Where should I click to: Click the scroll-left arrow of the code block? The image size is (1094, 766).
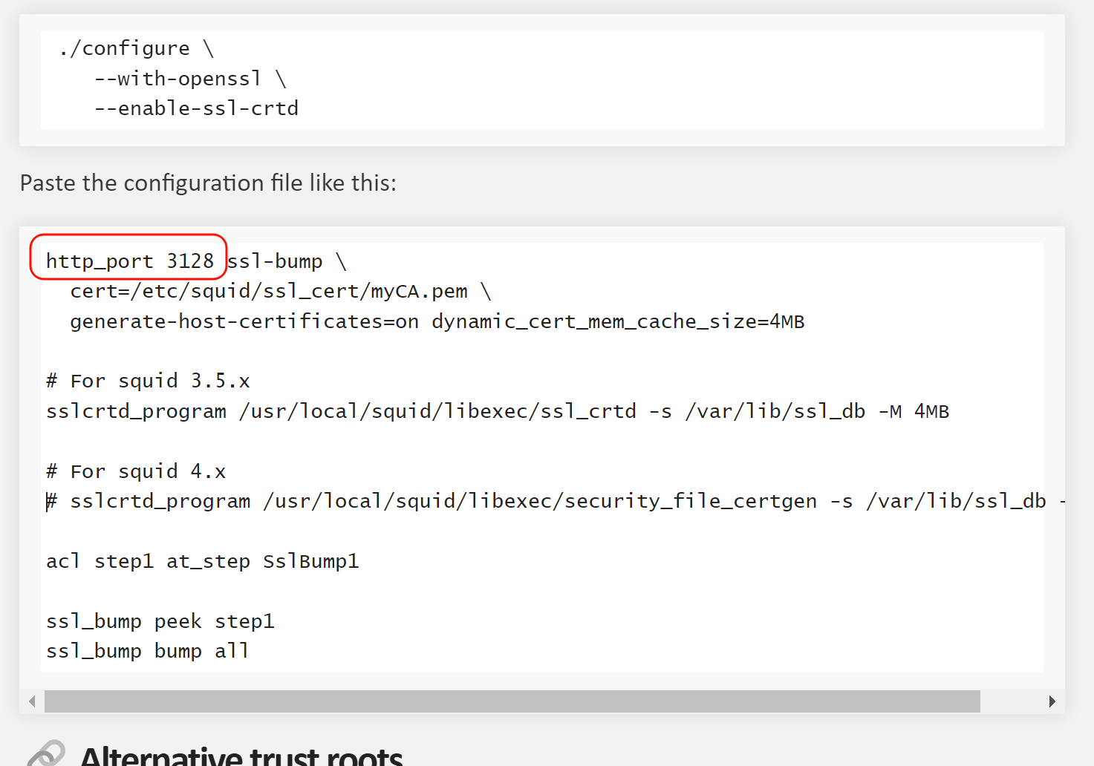pyautogui.click(x=32, y=701)
